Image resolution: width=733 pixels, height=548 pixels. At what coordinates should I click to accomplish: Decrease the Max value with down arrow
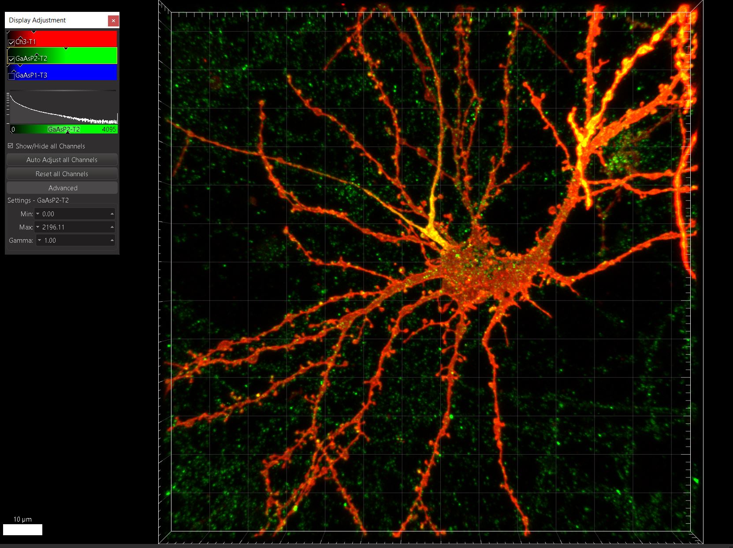pyautogui.click(x=38, y=227)
